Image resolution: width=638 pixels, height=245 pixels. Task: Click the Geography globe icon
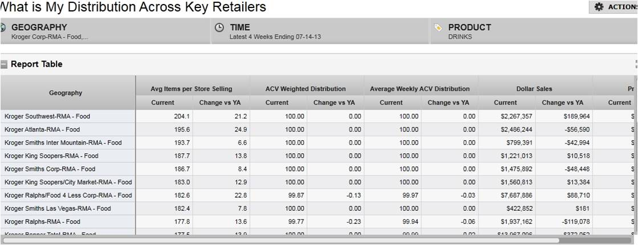tap(3, 27)
